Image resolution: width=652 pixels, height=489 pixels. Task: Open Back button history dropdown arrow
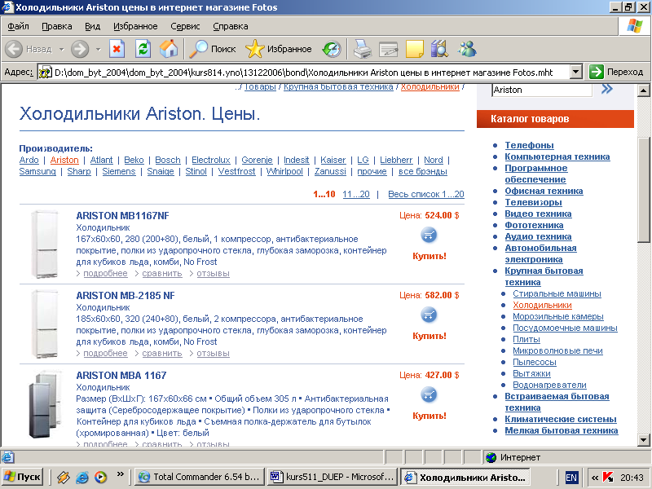click(x=62, y=50)
